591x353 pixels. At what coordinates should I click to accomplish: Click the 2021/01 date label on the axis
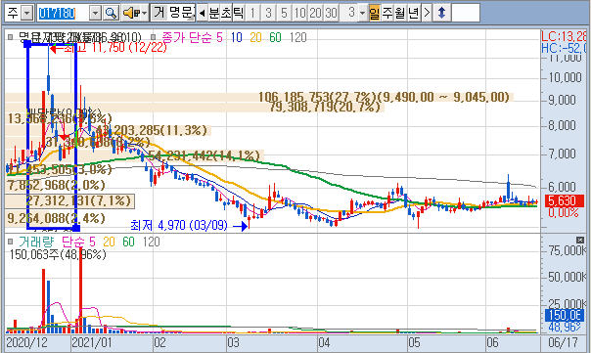click(92, 343)
